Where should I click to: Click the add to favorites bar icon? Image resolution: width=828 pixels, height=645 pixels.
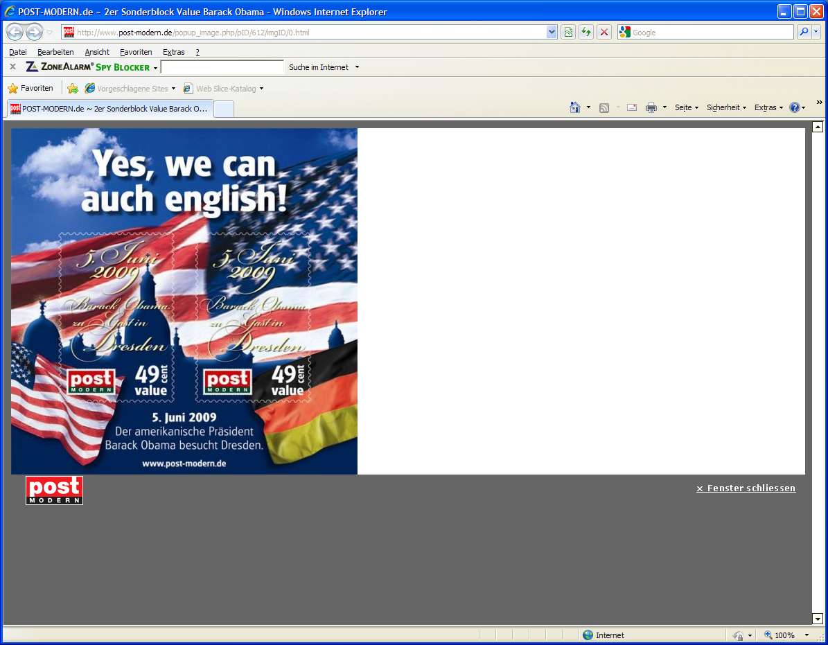pyautogui.click(x=72, y=88)
